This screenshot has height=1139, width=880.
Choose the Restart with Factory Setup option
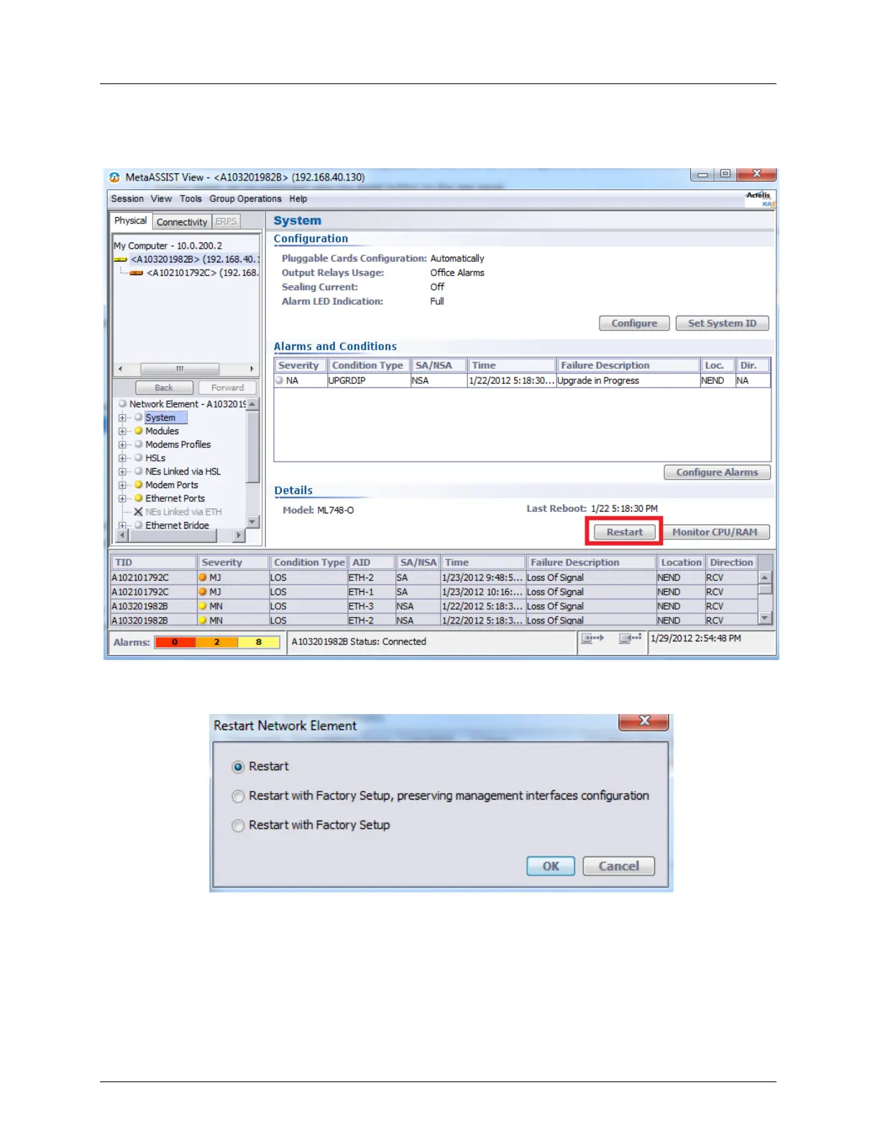pos(238,826)
